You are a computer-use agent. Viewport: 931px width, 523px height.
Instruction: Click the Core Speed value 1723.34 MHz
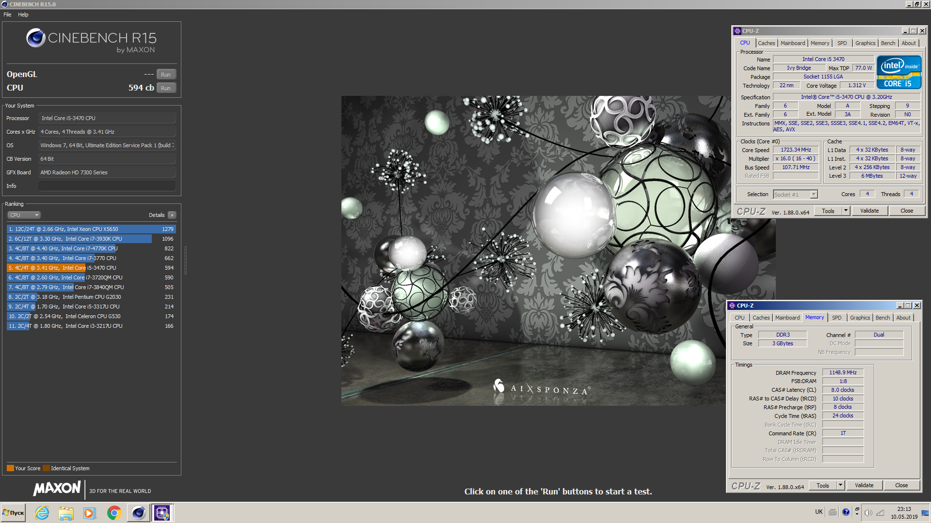[796, 150]
